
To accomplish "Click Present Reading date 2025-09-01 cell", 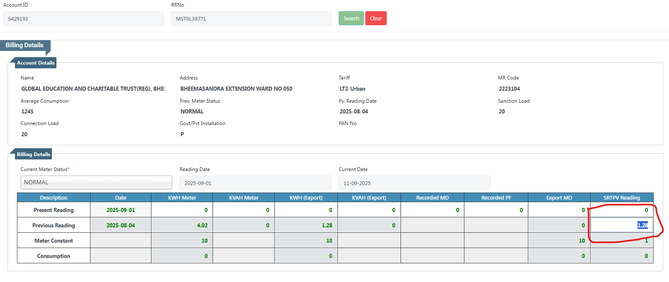I will tap(120, 210).
